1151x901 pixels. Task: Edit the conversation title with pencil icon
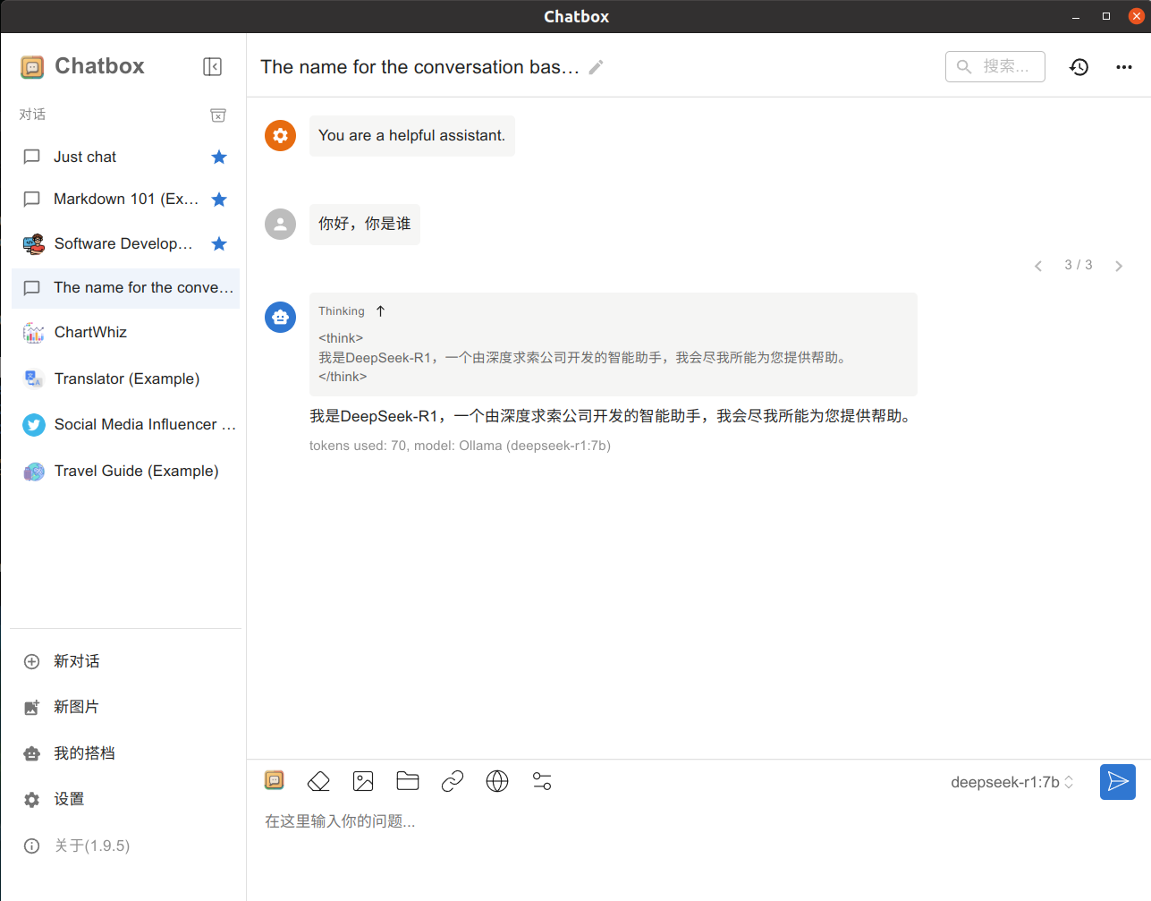point(597,67)
